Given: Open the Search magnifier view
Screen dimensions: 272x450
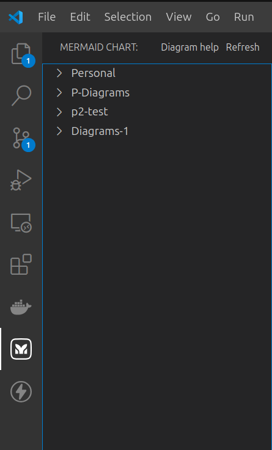Looking at the screenshot, I should pyautogui.click(x=21, y=96).
